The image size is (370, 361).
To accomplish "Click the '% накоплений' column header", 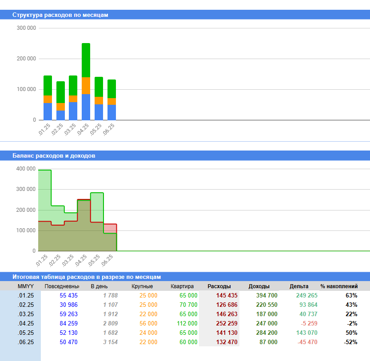I will point(339,286).
